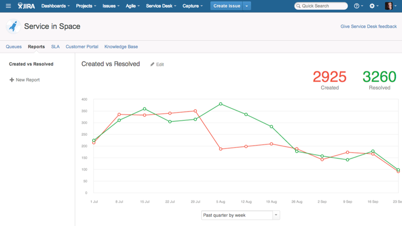
Task: Switch to the Reports tab
Action: coord(36,47)
